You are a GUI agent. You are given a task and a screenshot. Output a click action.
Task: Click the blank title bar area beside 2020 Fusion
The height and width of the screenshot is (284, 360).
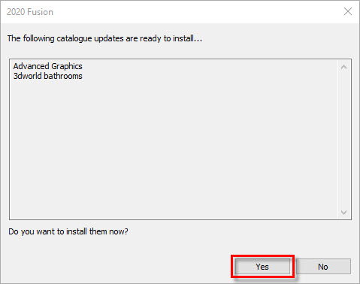195,12
